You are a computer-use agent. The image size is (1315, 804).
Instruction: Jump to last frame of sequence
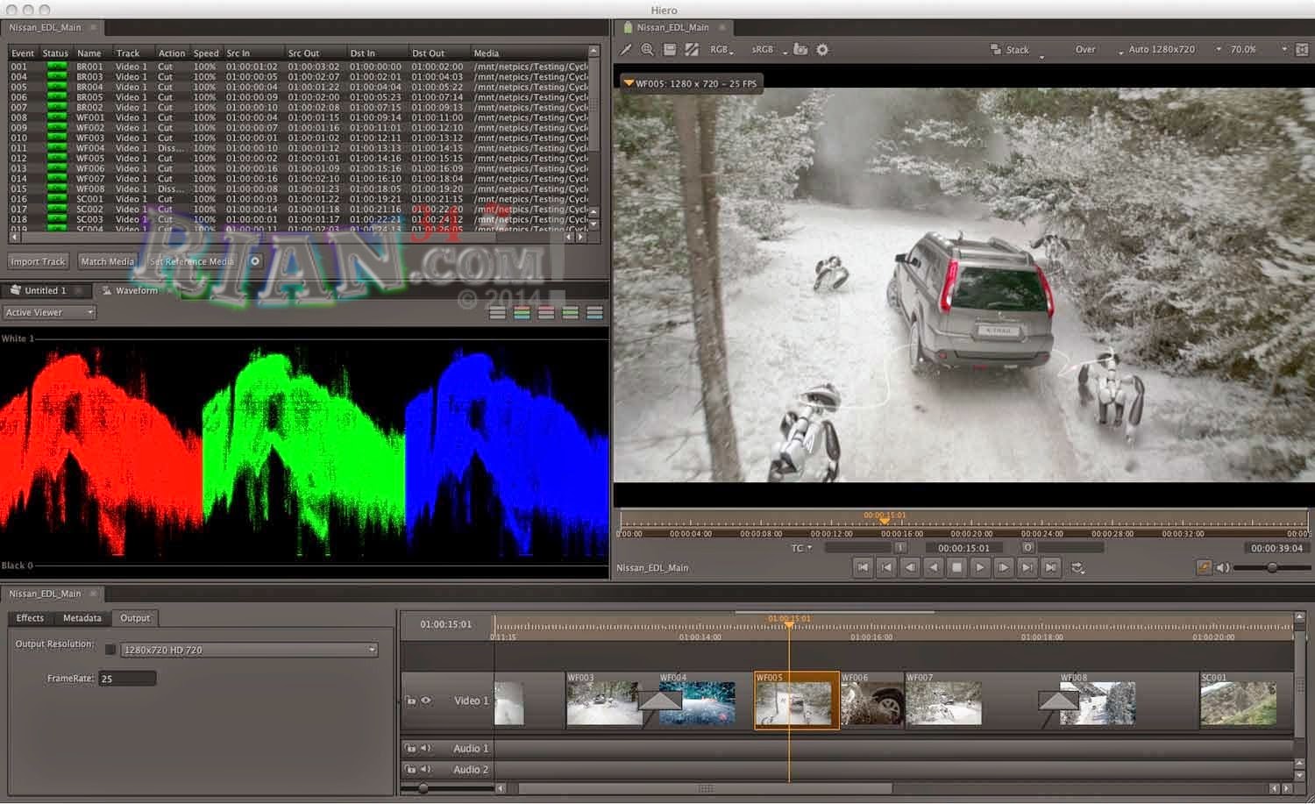tap(1051, 568)
